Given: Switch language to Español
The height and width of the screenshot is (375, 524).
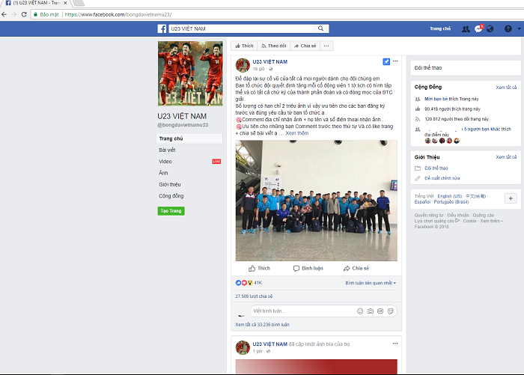Looking at the screenshot, I should pyautogui.click(x=422, y=202).
